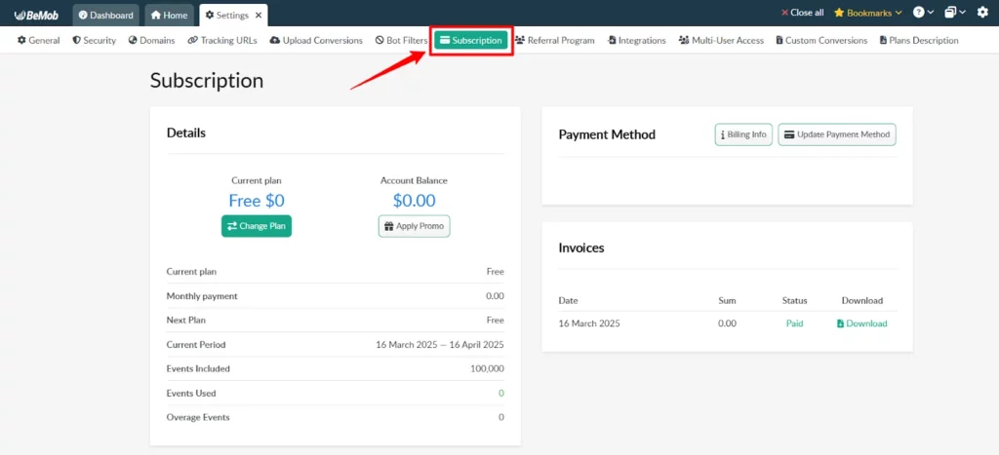Click the '100,000' events included value

coord(487,368)
